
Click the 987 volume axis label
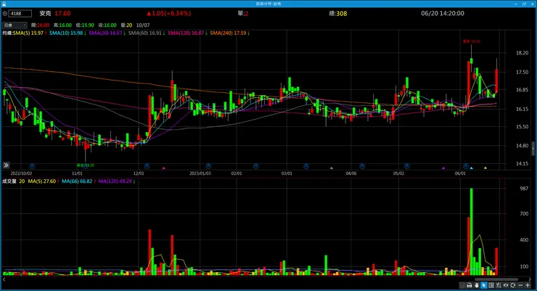[x=524, y=188]
